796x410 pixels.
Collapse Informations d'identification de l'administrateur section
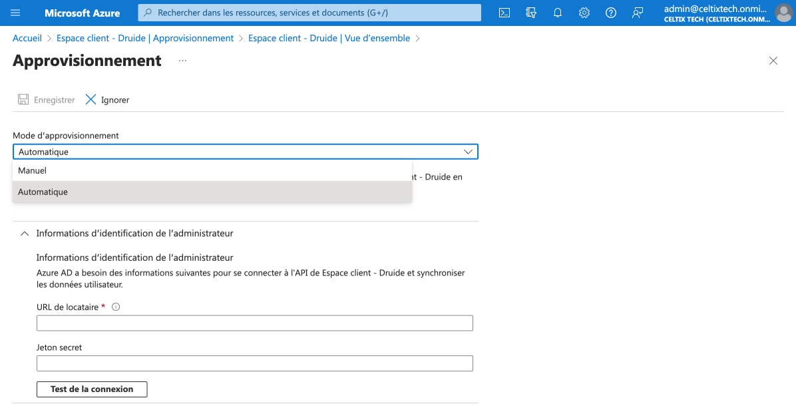click(25, 234)
